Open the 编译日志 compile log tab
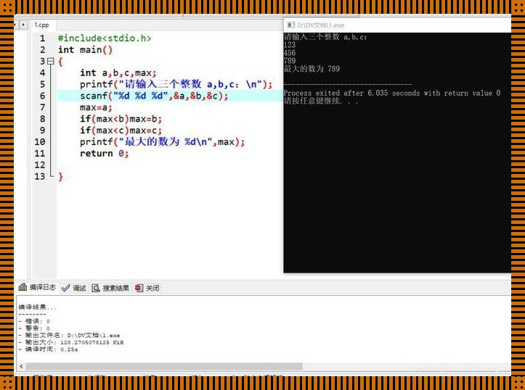 click(x=38, y=287)
